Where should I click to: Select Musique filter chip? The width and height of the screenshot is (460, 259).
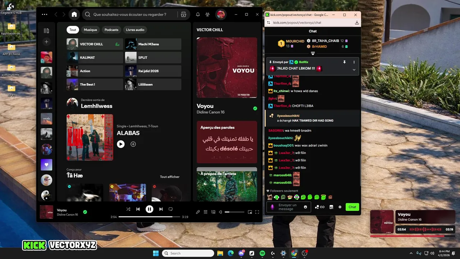[91, 30]
